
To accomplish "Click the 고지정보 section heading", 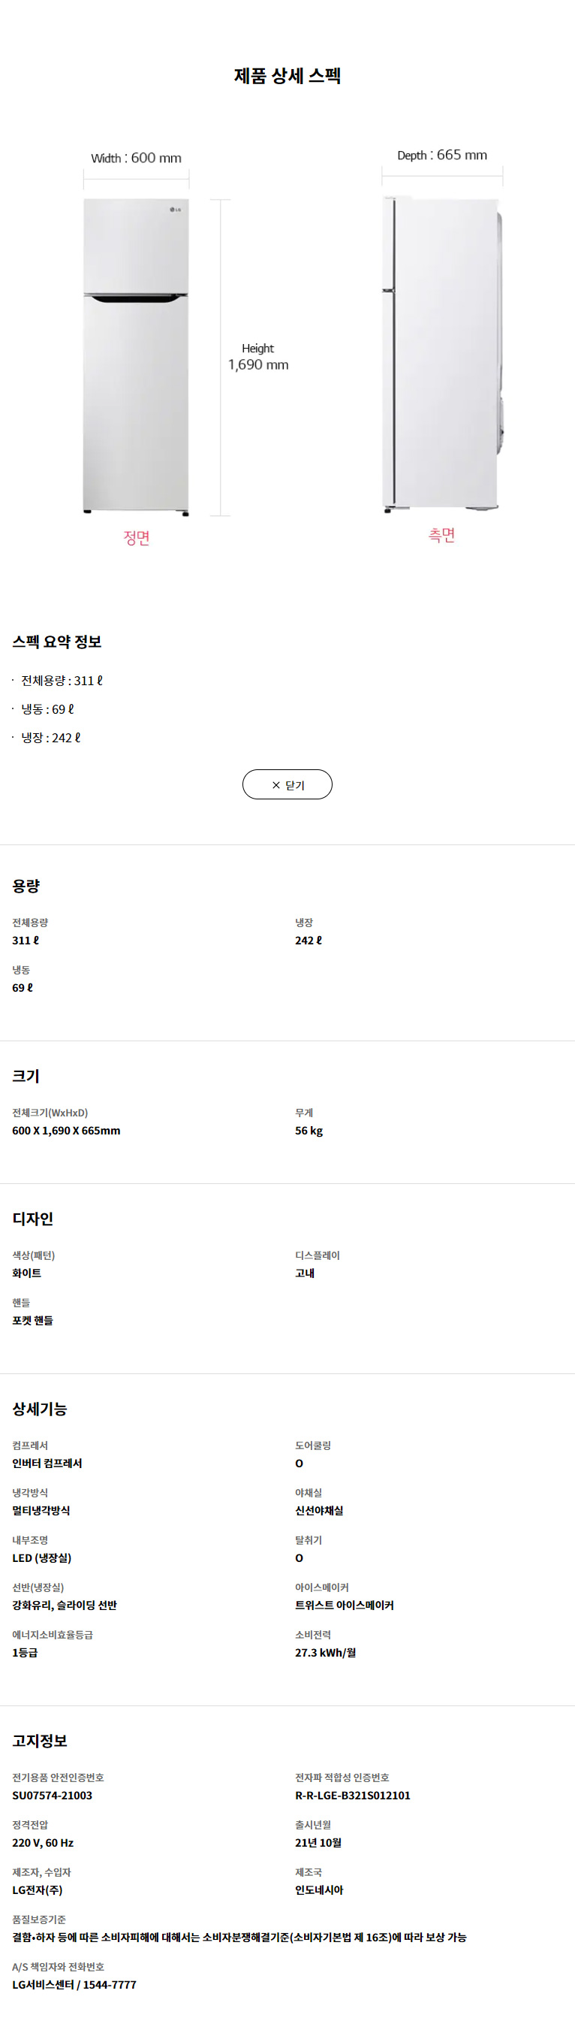I will pyautogui.click(x=40, y=1741).
